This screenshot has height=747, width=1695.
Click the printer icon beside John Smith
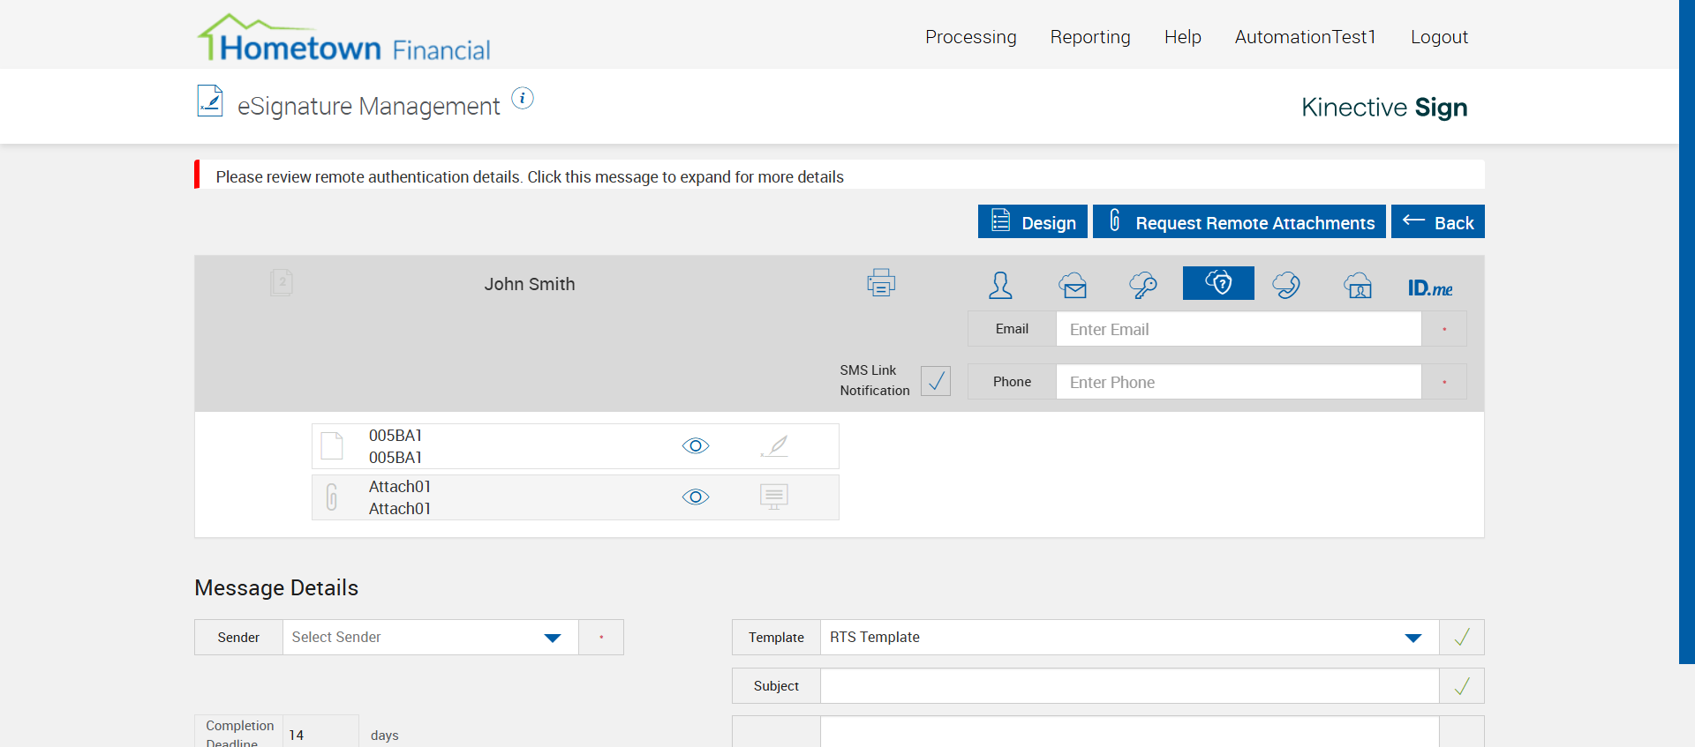(x=880, y=283)
